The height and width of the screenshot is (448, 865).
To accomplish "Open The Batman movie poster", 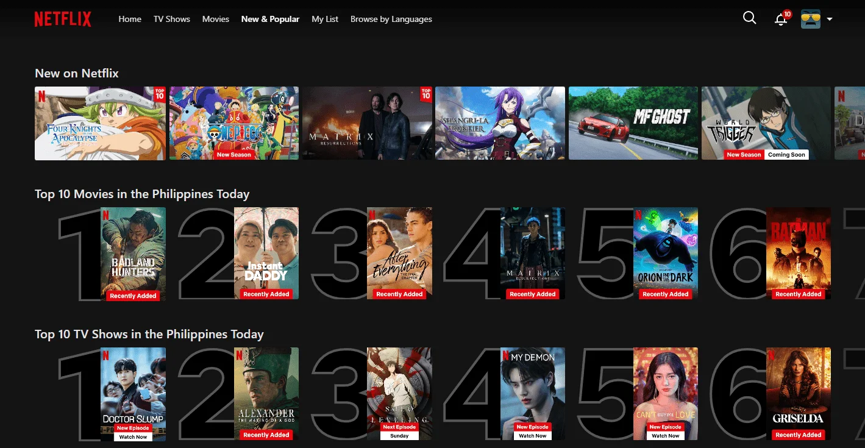I will click(799, 254).
